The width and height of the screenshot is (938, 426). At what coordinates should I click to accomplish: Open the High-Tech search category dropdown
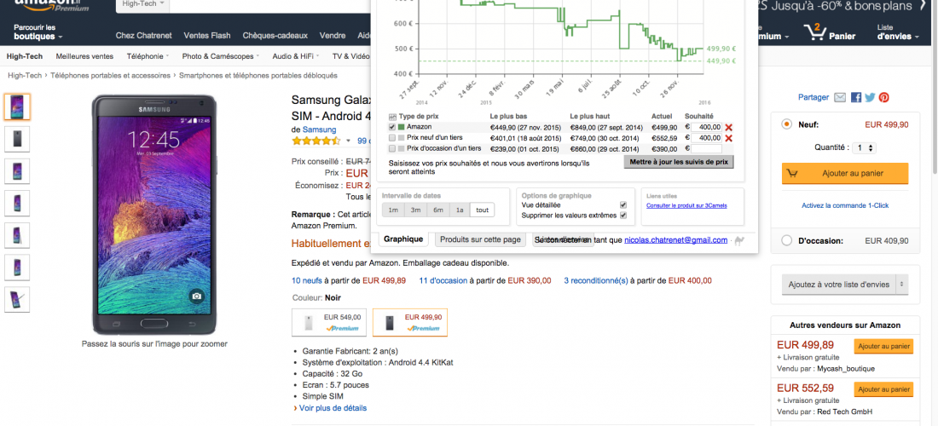[x=142, y=5]
